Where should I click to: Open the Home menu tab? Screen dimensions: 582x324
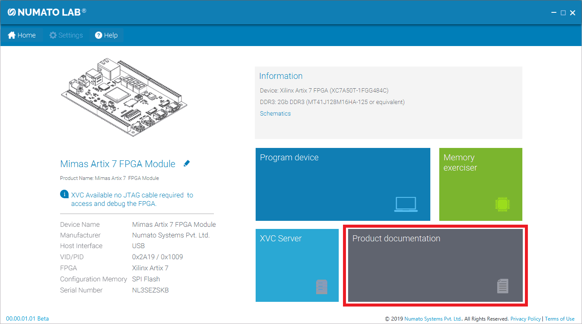coord(22,35)
